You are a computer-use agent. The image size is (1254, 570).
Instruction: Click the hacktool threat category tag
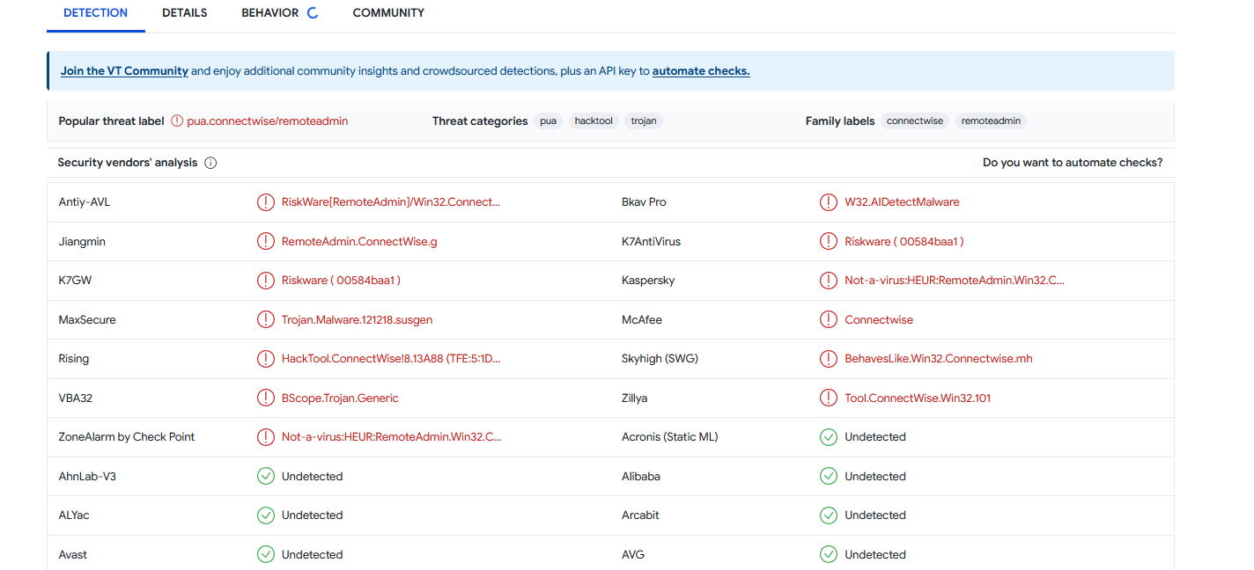pos(594,121)
